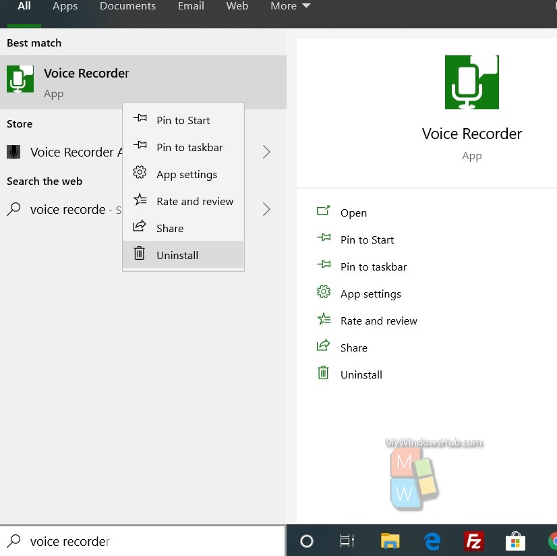Go to the Email search tab

coord(191,6)
